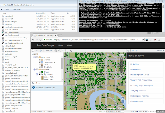Screen dimensions: 165x113
Task: Uncheck the CityLimits layer checkbox
Action: pyautogui.click(x=40, y=67)
